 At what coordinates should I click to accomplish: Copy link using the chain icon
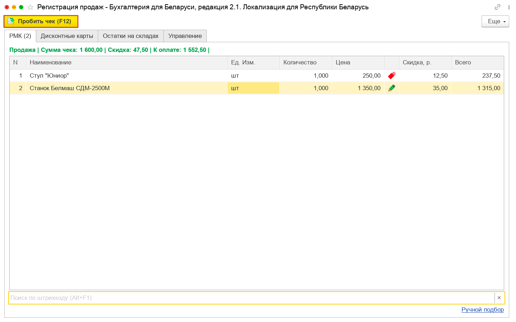click(497, 7)
